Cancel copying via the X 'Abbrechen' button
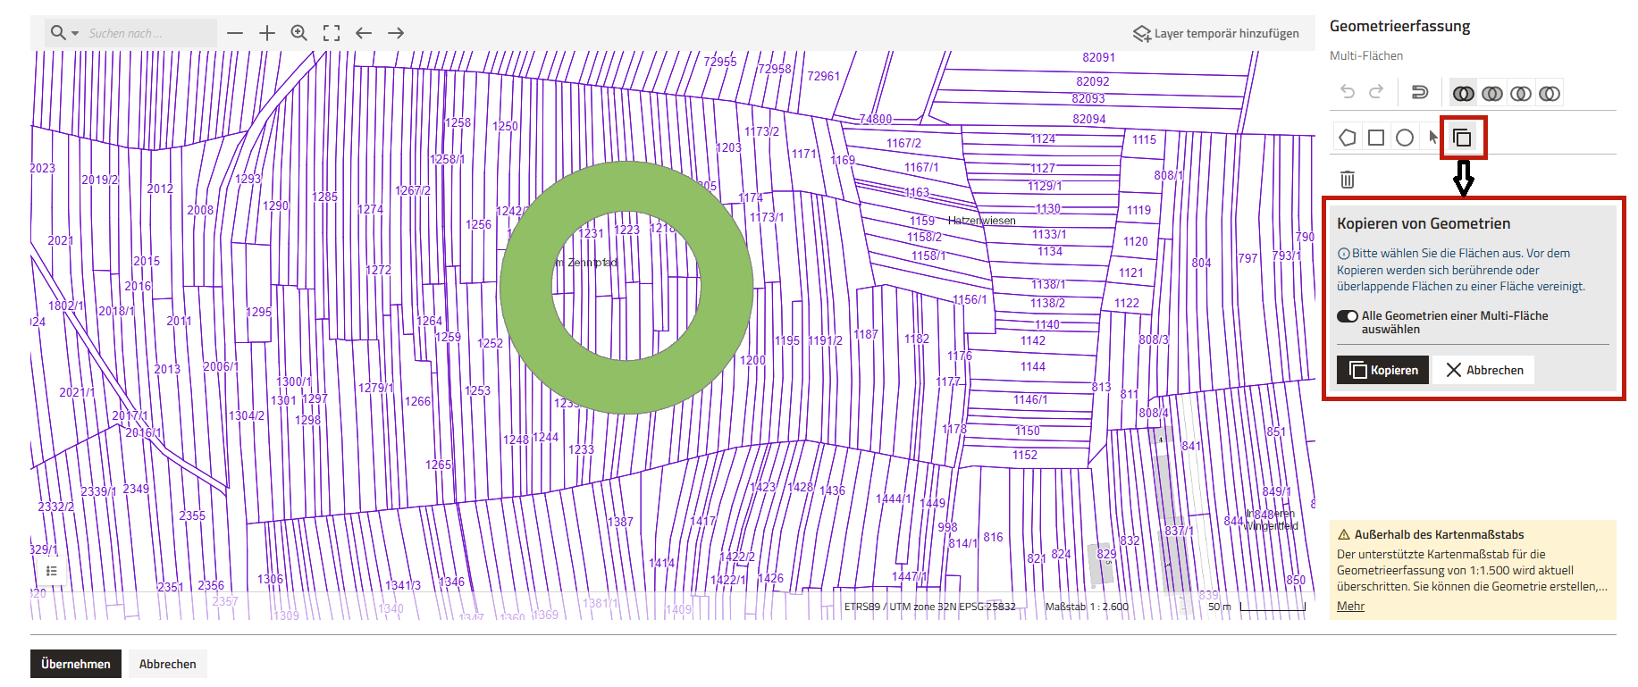The width and height of the screenshot is (1638, 687). (1484, 370)
